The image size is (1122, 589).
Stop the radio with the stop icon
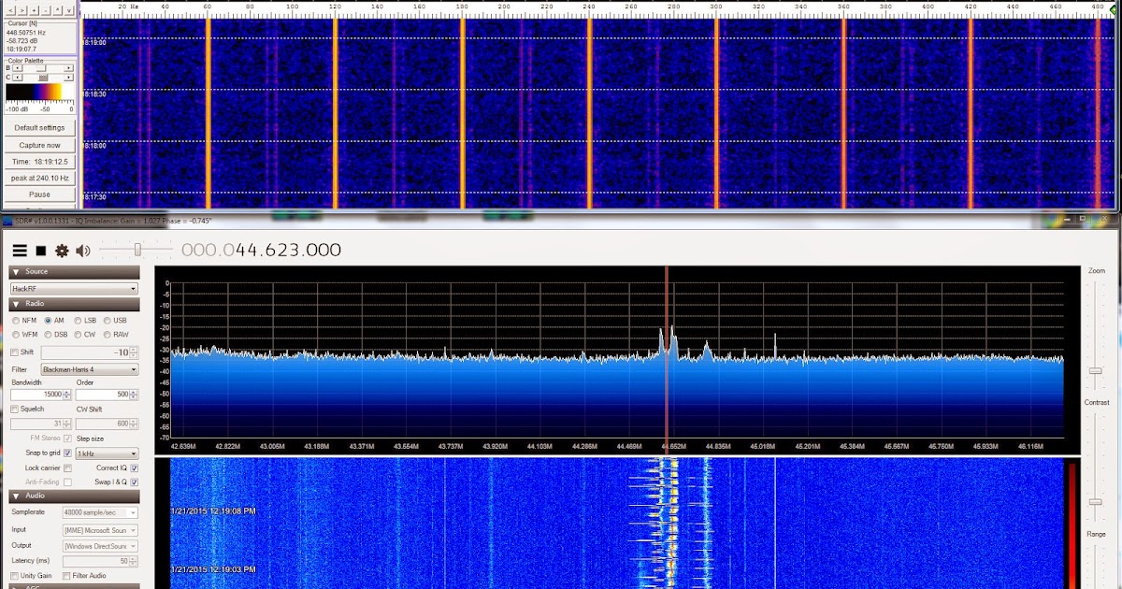click(41, 251)
